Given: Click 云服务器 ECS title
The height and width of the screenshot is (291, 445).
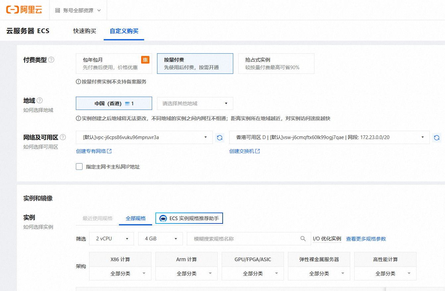Looking at the screenshot, I should click(x=28, y=31).
